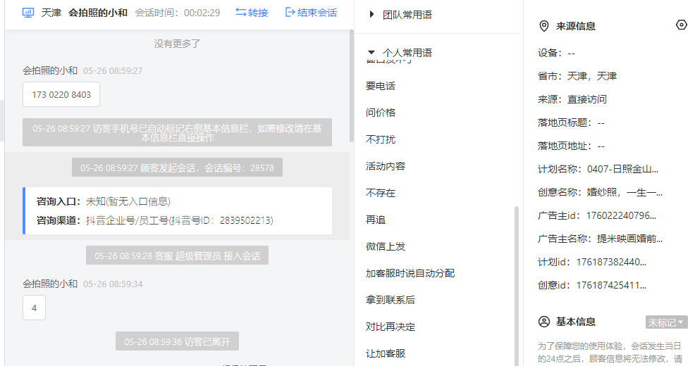The width and height of the screenshot is (695, 366).
Task: Select the 微信上发 quick phrase
Action: coord(385,246)
